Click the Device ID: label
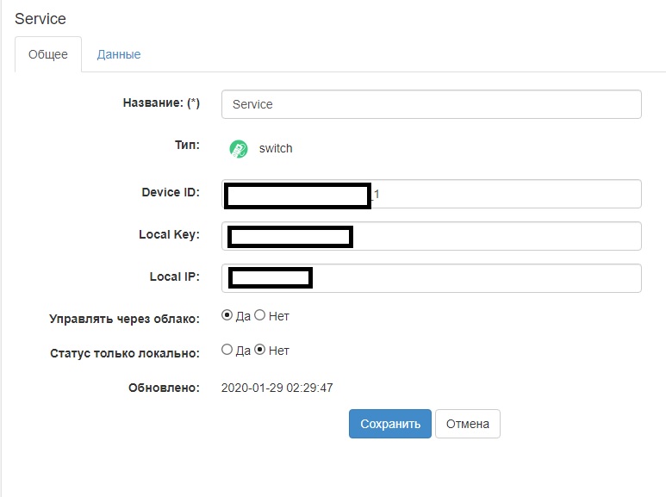Image resolution: width=666 pixels, height=497 pixels. click(x=171, y=192)
